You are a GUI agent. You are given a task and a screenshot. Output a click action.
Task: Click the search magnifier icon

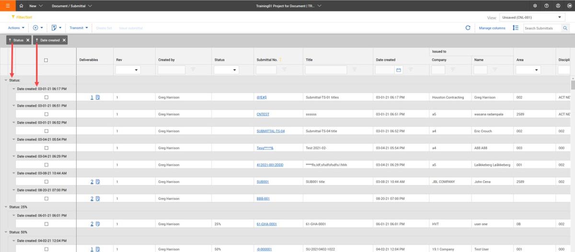565,28
